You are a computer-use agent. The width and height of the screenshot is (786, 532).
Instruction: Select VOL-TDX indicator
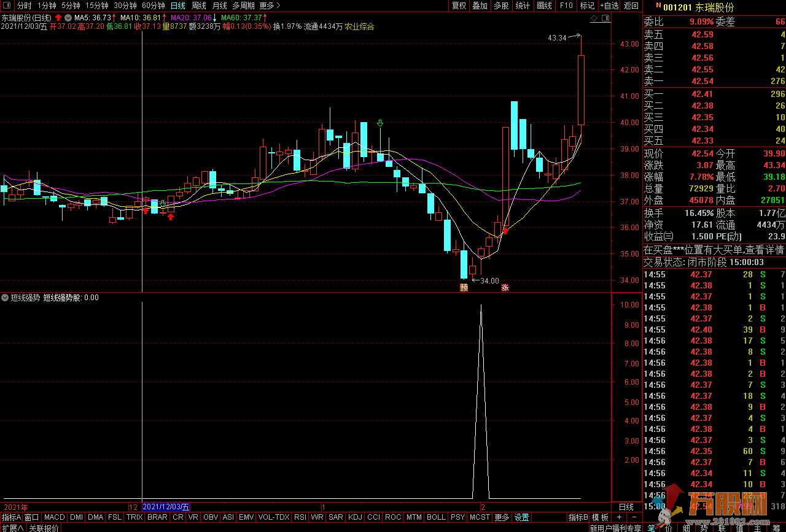[x=274, y=517]
